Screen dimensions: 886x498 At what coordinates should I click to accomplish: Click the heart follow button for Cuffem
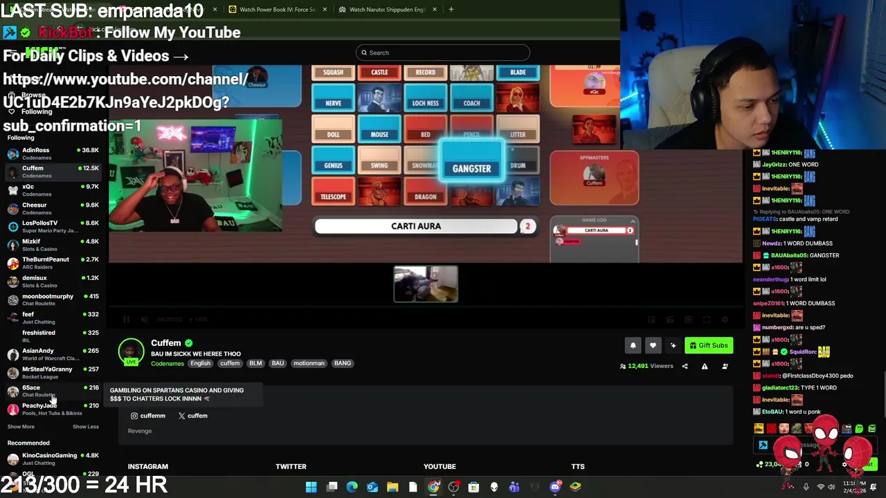653,345
